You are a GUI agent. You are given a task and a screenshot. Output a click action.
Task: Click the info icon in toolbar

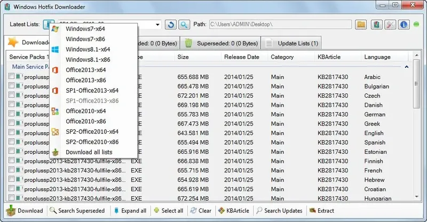point(404,25)
